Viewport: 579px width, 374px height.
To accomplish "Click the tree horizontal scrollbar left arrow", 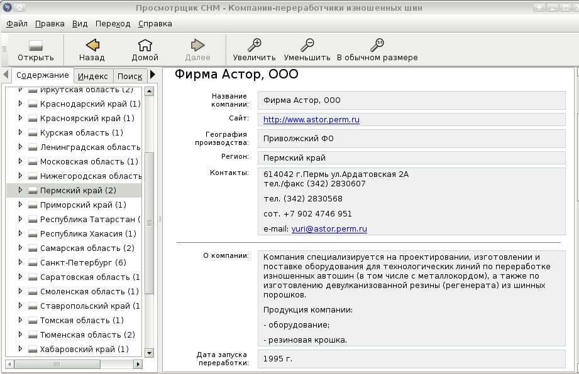I will [10, 364].
